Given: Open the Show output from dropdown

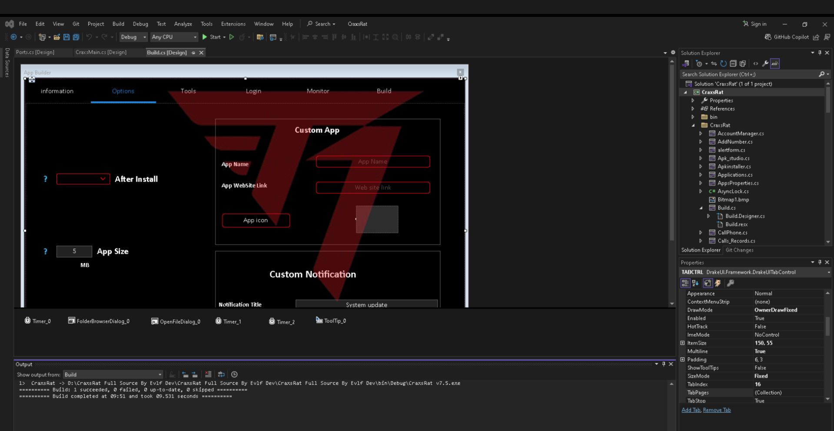Looking at the screenshot, I should (x=113, y=375).
